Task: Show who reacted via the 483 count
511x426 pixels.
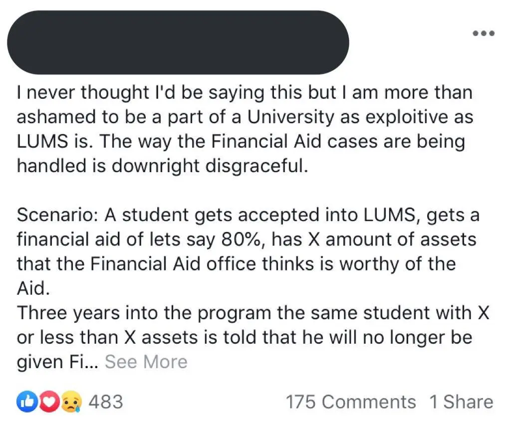Action: pyautogui.click(x=105, y=402)
